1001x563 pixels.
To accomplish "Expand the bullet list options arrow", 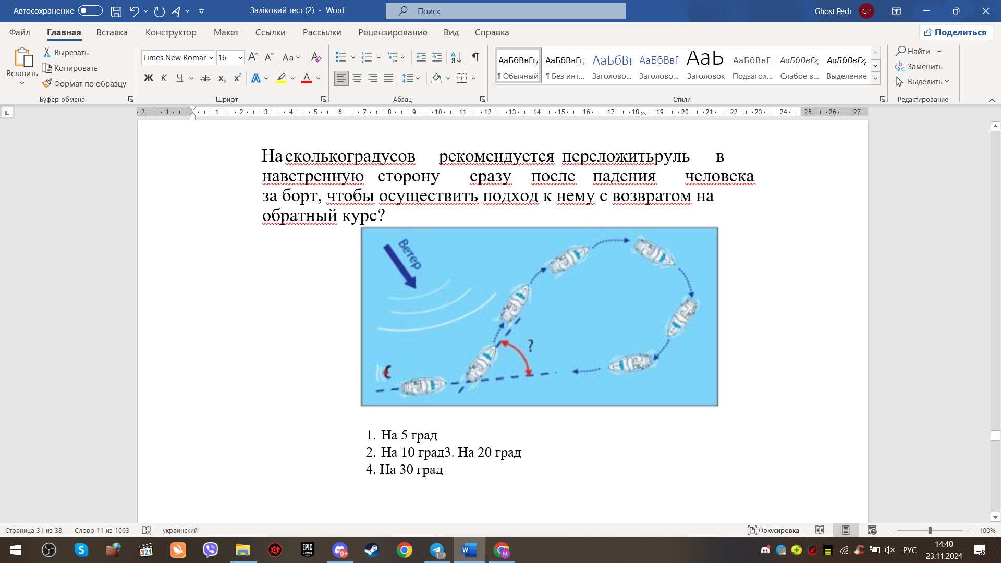I will pyautogui.click(x=353, y=57).
